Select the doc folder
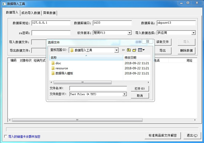Image resolution: width=204 pixels, height=143 pixels. (56, 63)
